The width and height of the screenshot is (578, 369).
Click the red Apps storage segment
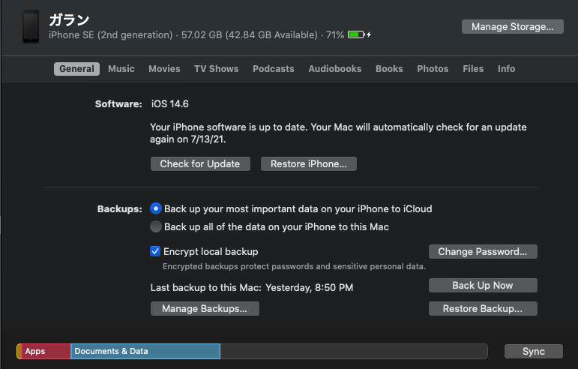46,351
